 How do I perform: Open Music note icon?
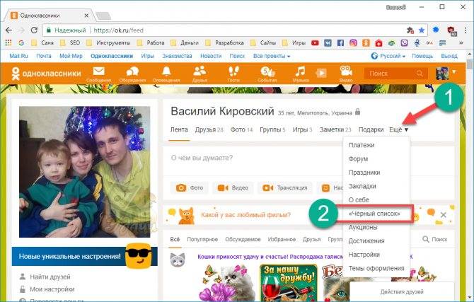pyautogui.click(x=301, y=72)
